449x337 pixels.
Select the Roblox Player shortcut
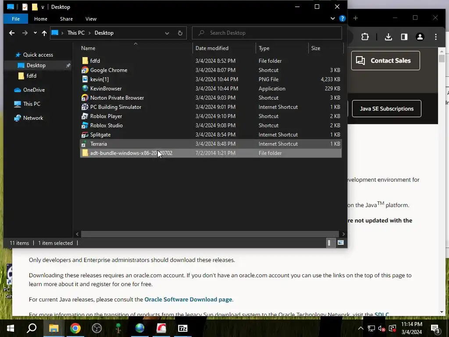tap(211, 116)
